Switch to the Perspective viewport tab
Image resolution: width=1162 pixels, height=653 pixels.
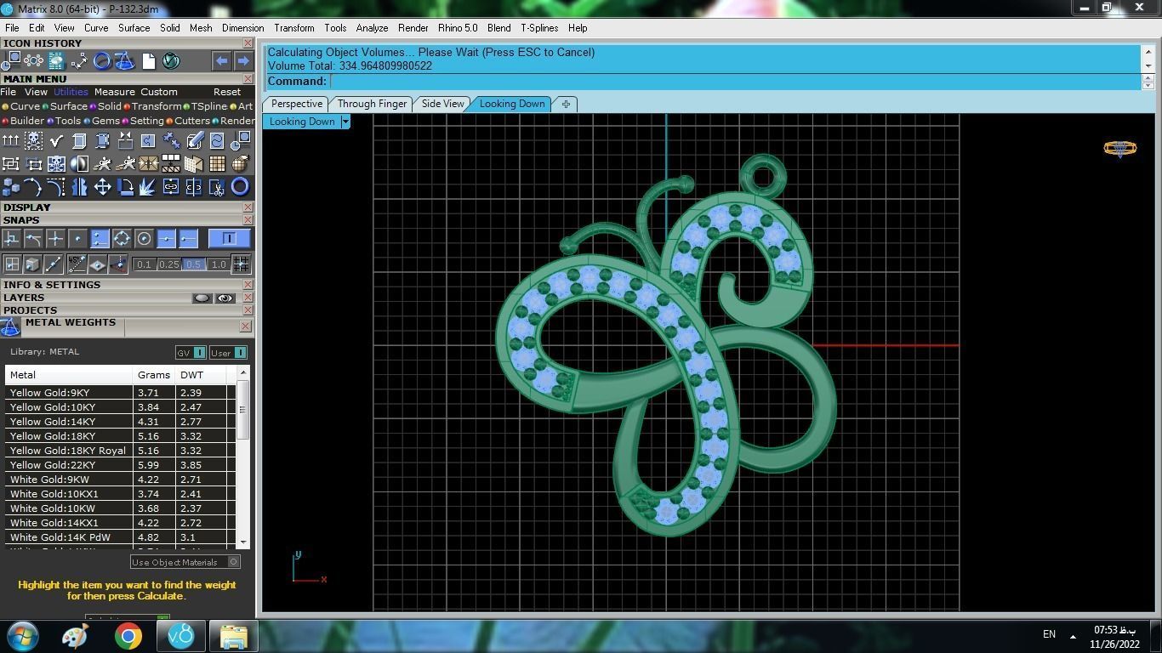coord(297,104)
